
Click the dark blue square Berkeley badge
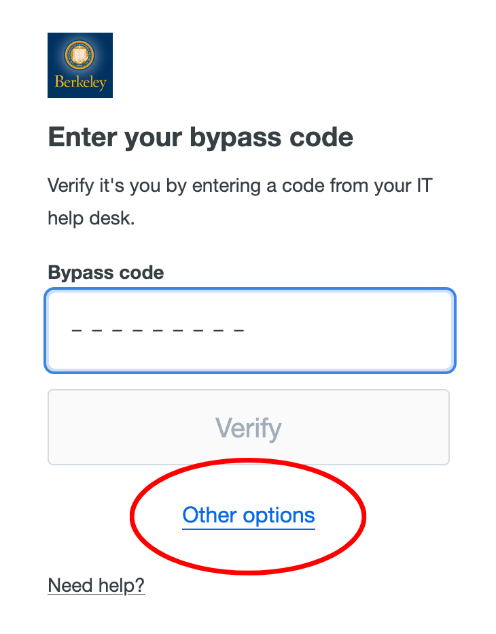80,65
